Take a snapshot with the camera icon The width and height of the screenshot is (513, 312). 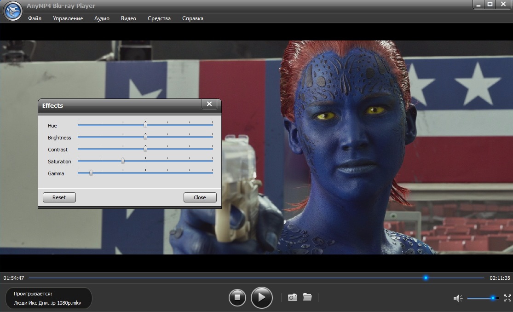tap(292, 298)
